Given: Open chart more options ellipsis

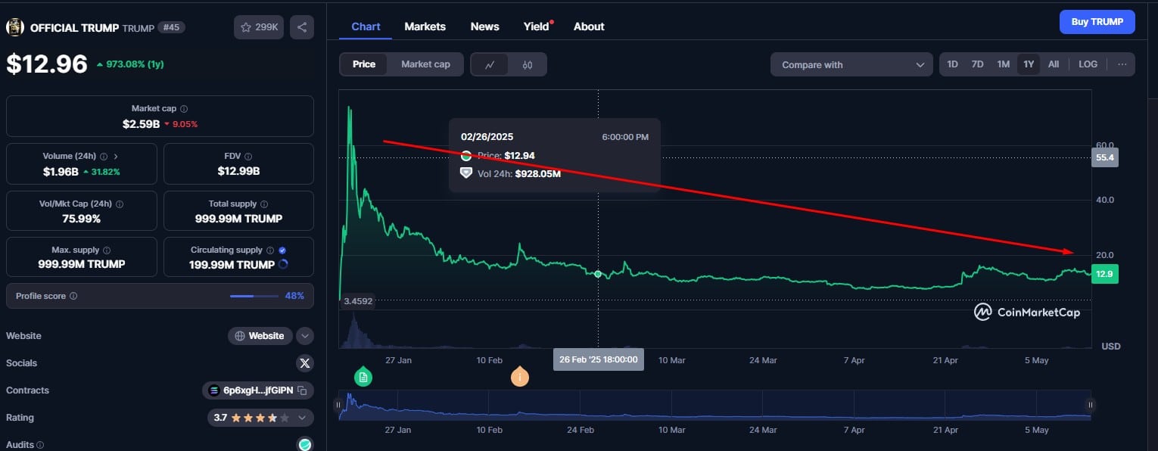Looking at the screenshot, I should pyautogui.click(x=1122, y=64).
